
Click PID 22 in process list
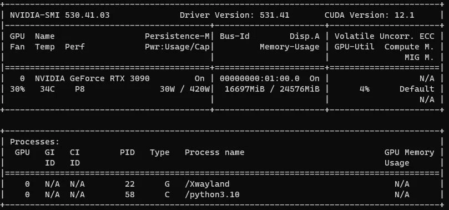tap(130, 184)
